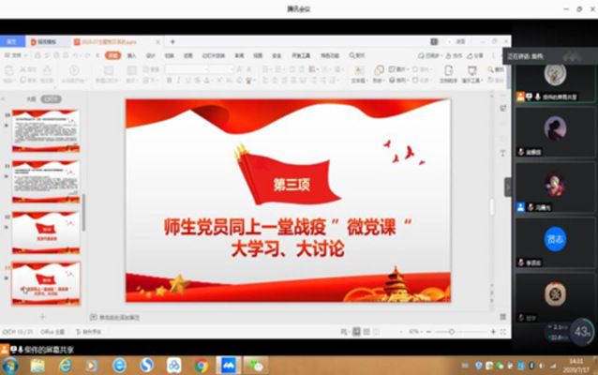598x375 pixels.
Task: Open a new tab with the plus icon
Action: (x=172, y=41)
